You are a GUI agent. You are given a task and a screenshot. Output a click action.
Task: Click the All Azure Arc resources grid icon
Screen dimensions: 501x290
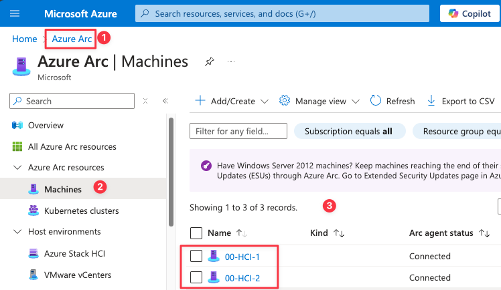(17, 146)
